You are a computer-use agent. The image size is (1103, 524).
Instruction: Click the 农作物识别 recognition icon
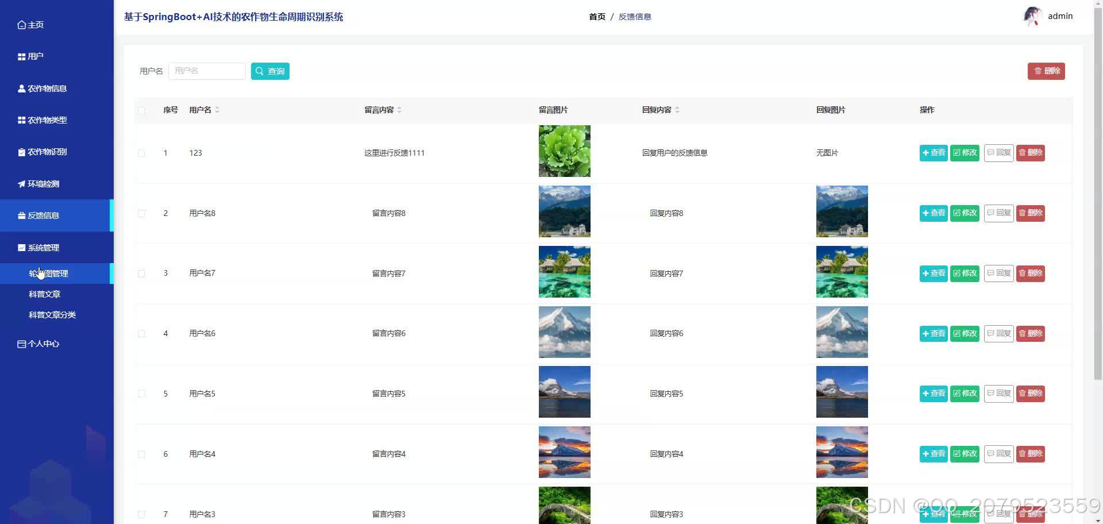(21, 152)
